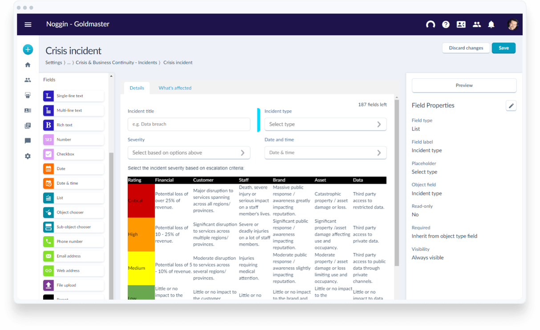Open the Incident type dropdown
Viewport: 540px width, 330px height.
[x=325, y=124]
